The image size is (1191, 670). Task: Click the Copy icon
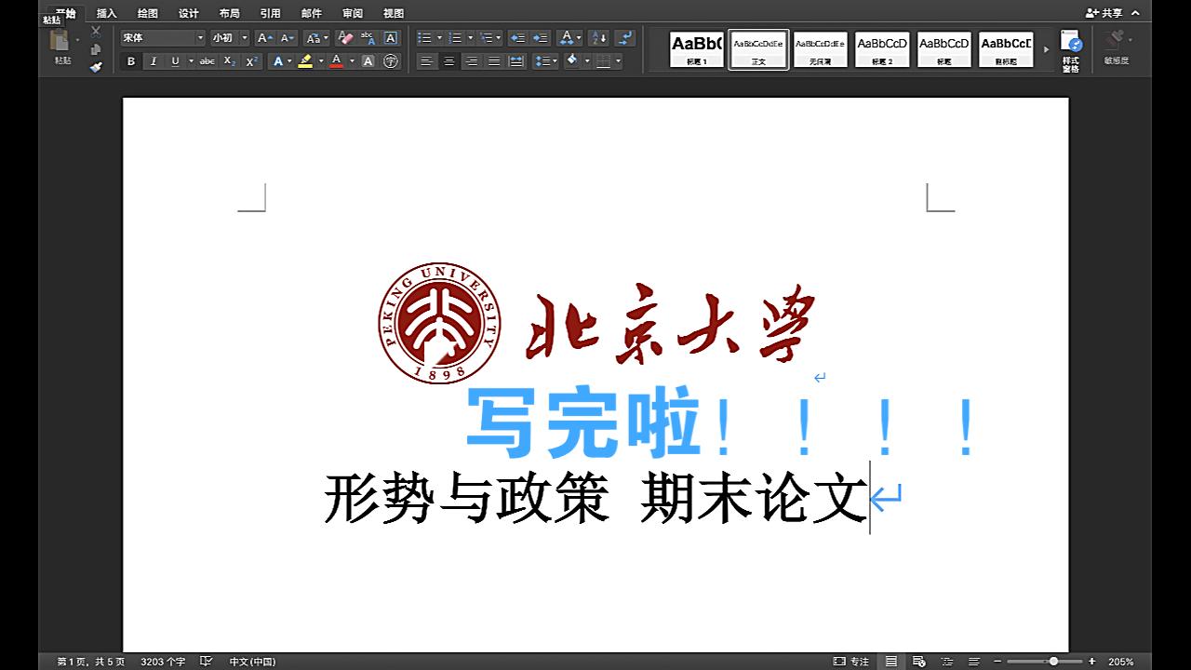[x=95, y=49]
